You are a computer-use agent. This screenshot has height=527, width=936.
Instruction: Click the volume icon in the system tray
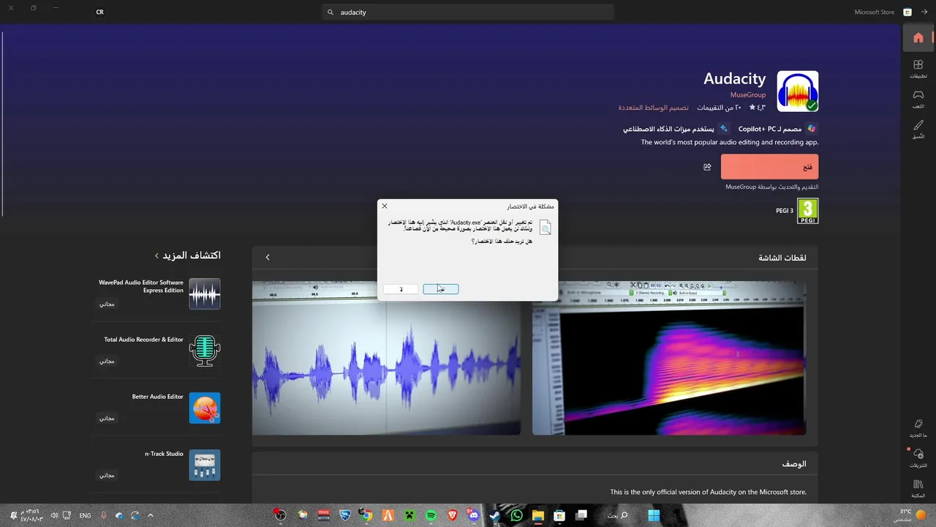click(53, 515)
